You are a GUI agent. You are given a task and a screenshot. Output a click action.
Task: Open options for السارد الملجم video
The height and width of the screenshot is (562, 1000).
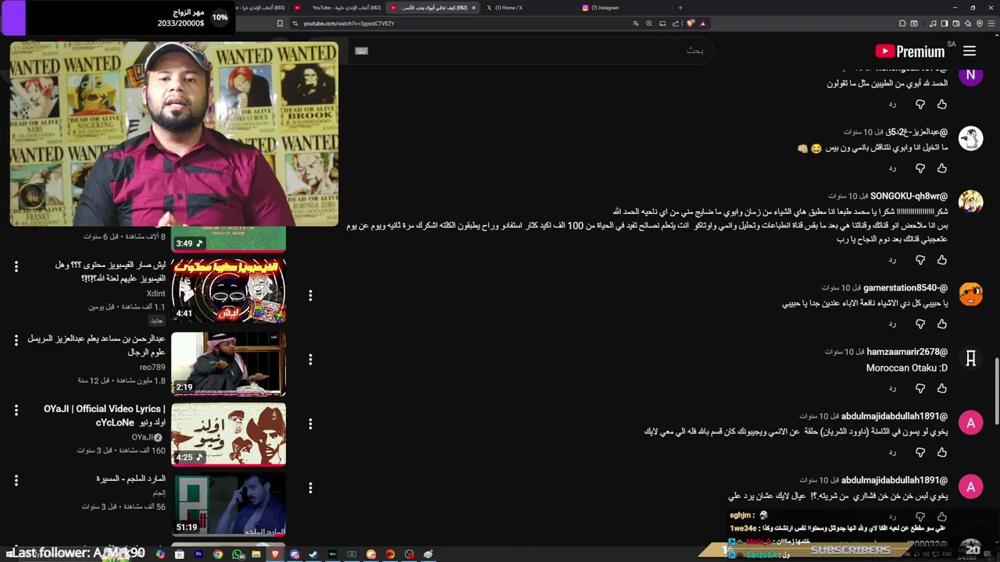point(310,488)
